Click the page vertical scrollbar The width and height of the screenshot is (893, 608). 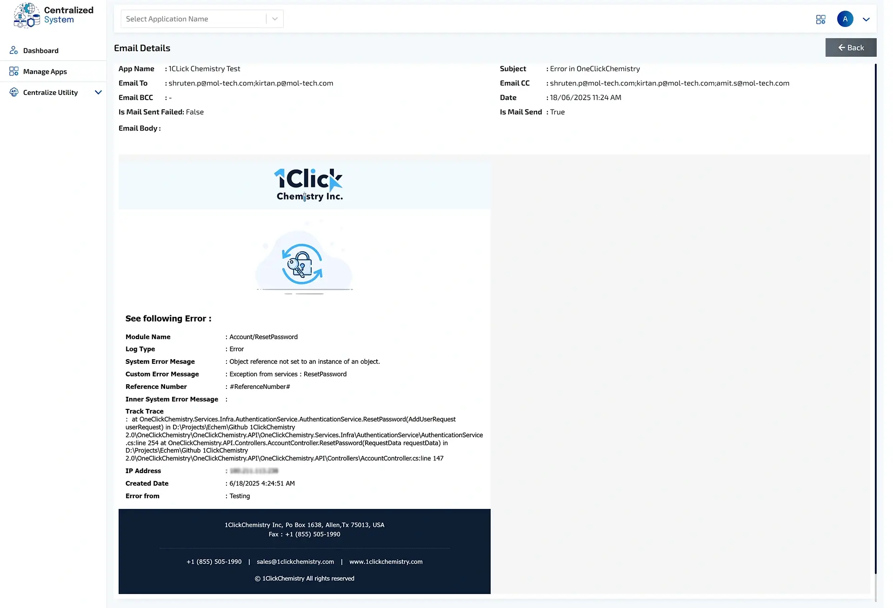[x=875, y=326]
